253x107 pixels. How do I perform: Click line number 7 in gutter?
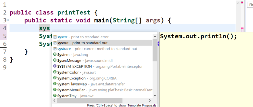5,52
